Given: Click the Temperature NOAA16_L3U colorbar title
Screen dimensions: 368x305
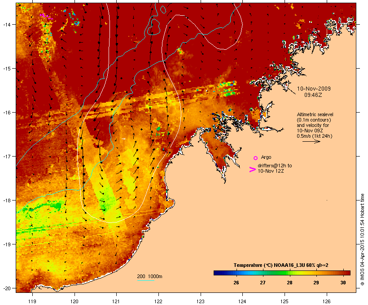Looking at the screenshot, I should point(281,266).
